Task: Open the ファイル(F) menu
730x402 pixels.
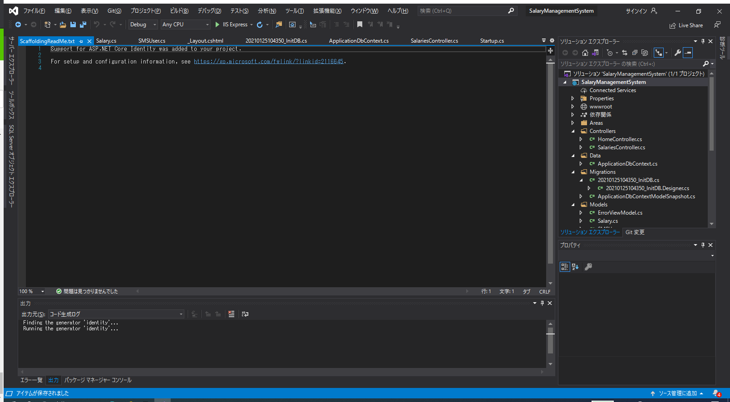Action: [x=34, y=11]
